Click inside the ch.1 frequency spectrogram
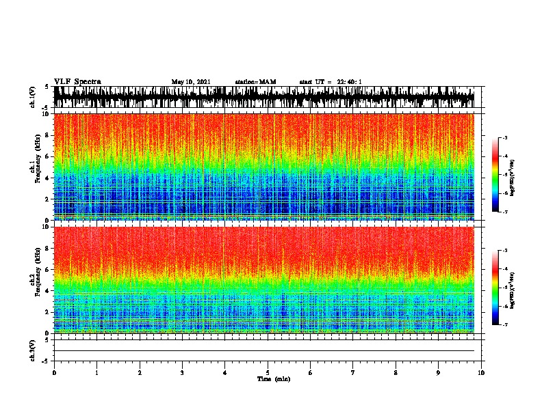This screenshot has height=418, width=542. point(264,167)
